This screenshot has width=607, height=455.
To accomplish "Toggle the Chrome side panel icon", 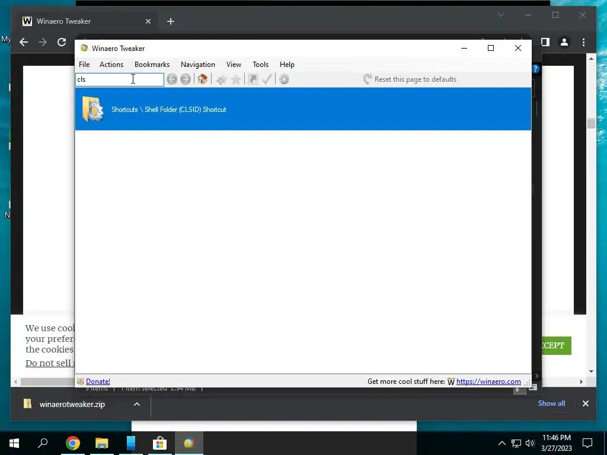I will pos(545,42).
